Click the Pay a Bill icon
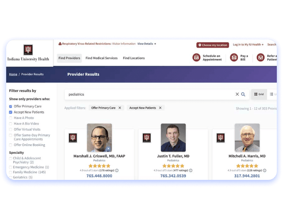The height and width of the screenshot is (219, 283). (234, 58)
